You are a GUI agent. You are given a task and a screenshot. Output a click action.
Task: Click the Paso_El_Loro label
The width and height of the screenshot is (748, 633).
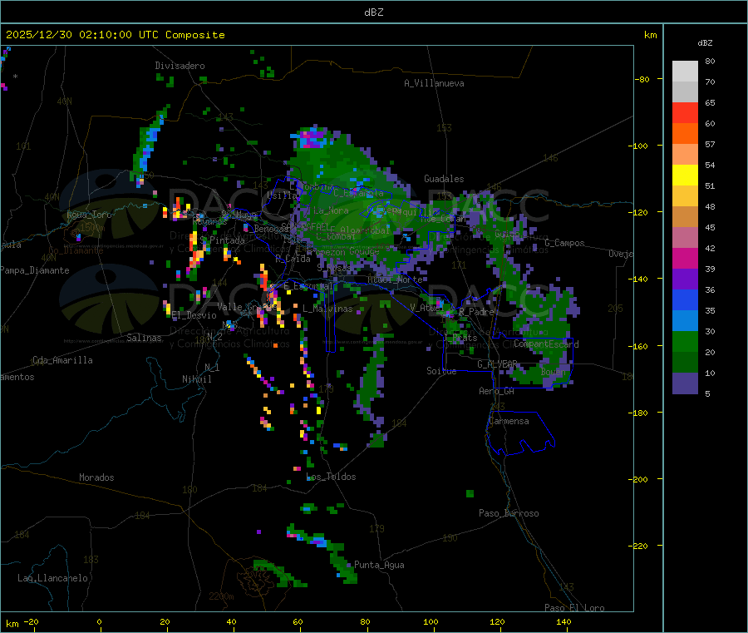click(x=574, y=608)
